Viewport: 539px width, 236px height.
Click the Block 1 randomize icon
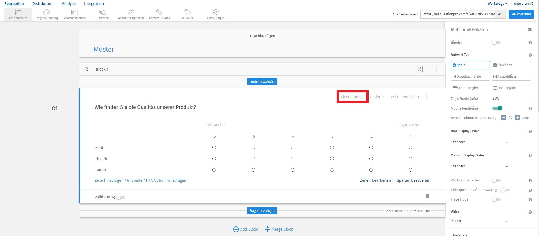419,69
